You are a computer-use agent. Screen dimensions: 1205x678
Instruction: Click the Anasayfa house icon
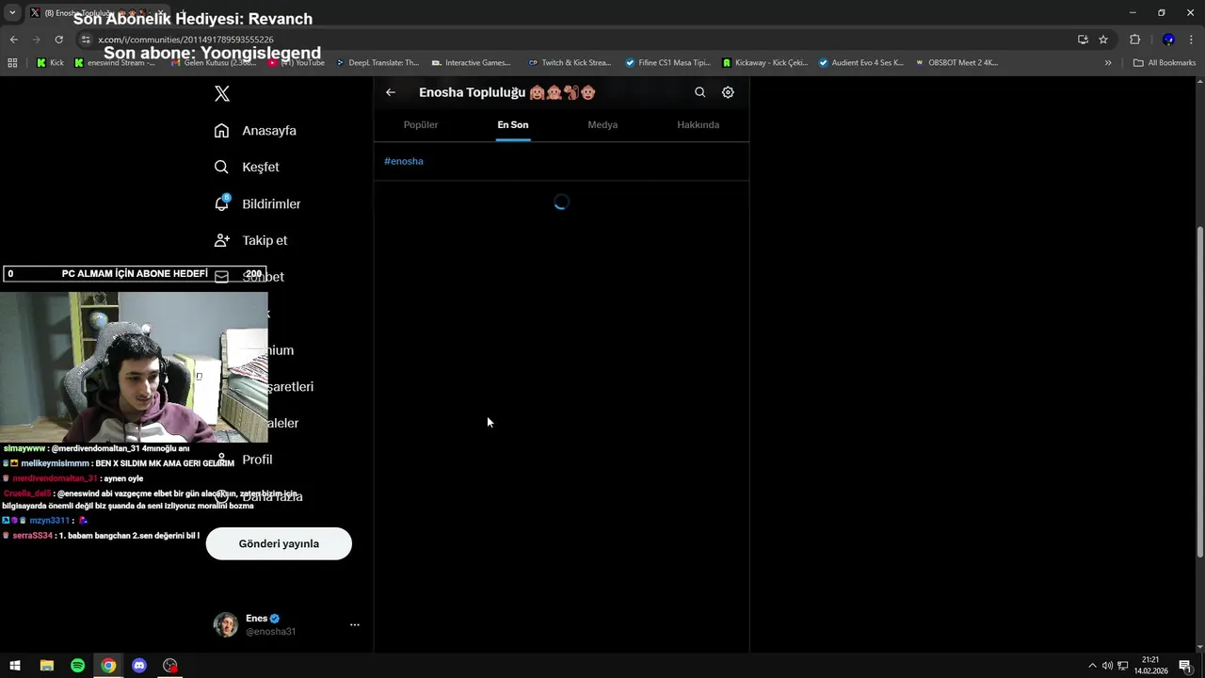[221, 130]
